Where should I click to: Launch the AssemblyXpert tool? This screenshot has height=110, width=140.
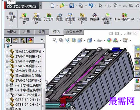pyautogui.click(x=124, y=17)
